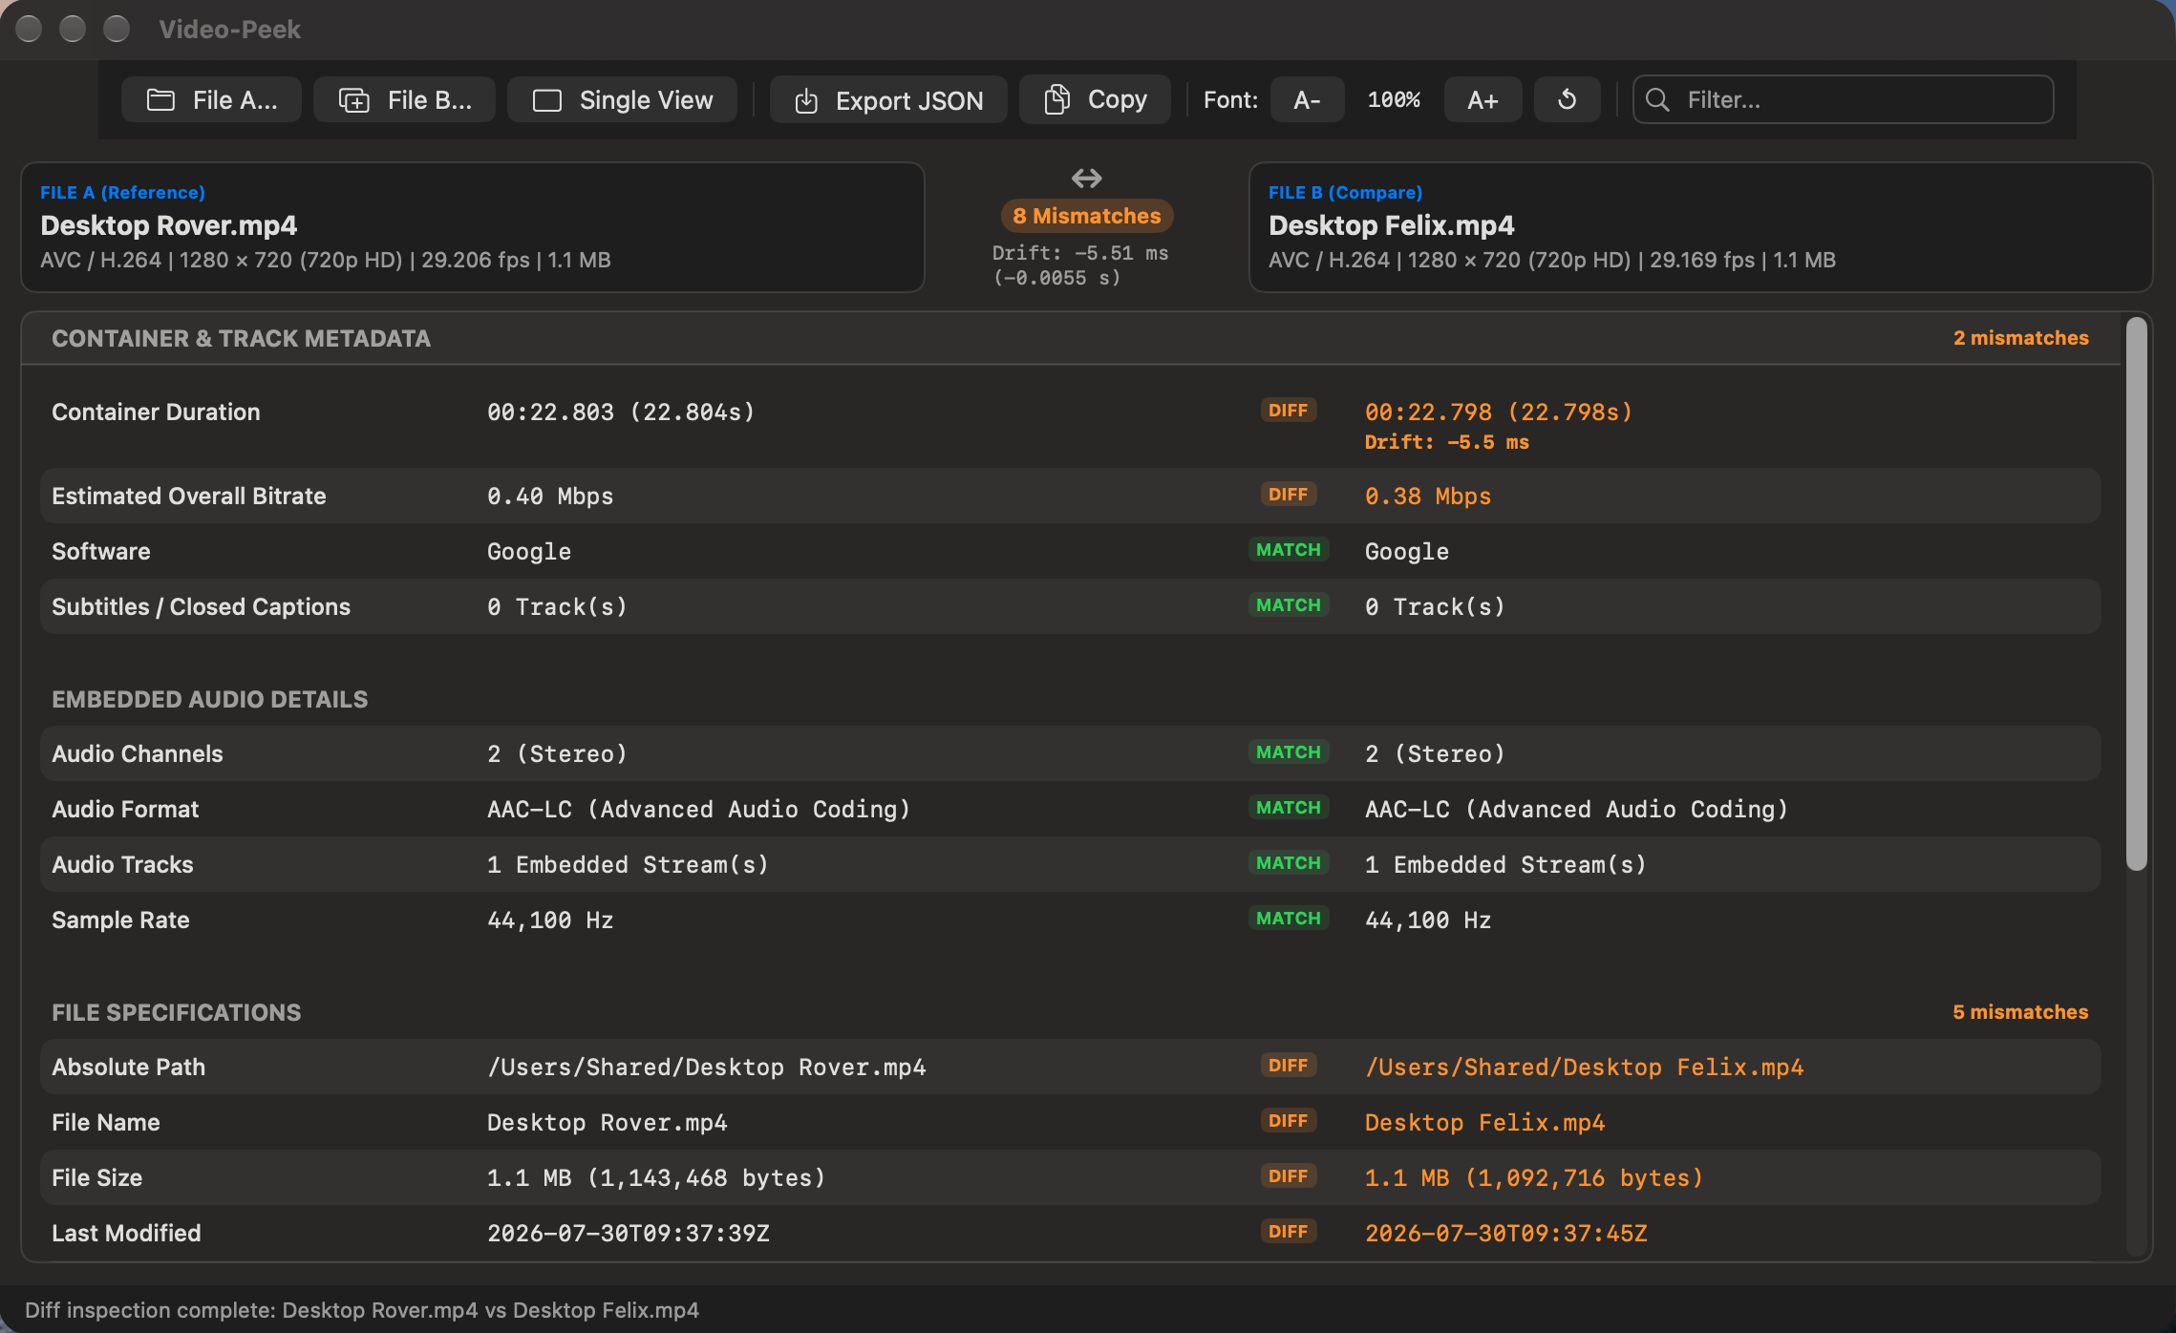Viewport: 2176px width, 1333px height.
Task: Click the Audio Channels row label
Action: coord(137,753)
